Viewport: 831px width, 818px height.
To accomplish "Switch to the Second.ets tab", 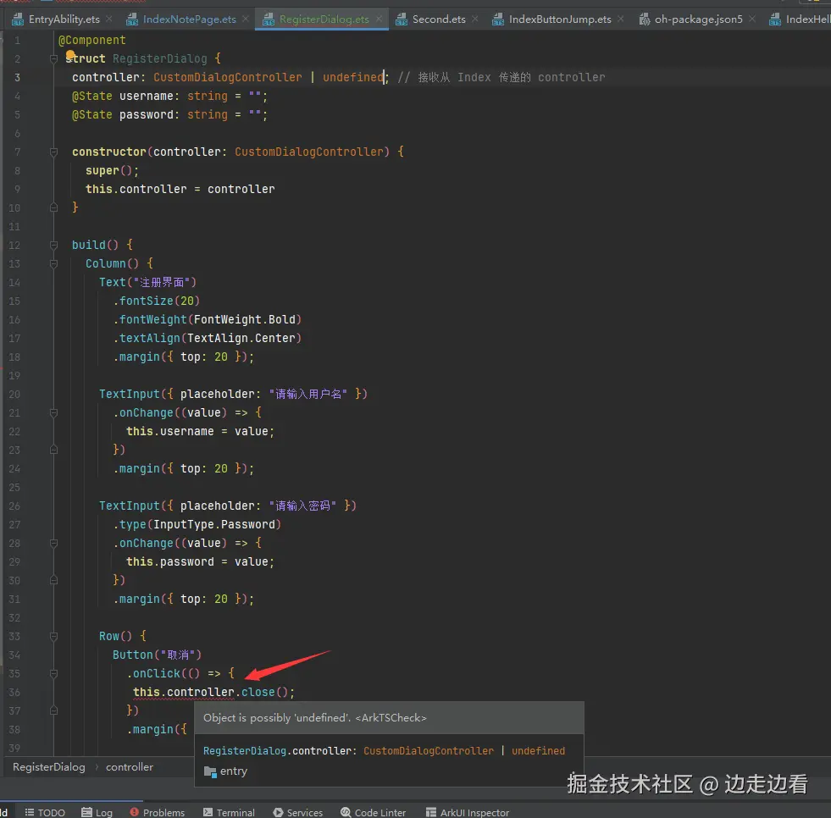I will click(439, 19).
